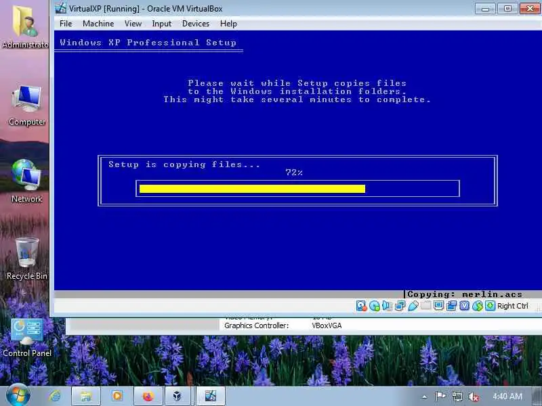
Task: Click 'Copying: merlin.acs' status text
Action: (465, 294)
